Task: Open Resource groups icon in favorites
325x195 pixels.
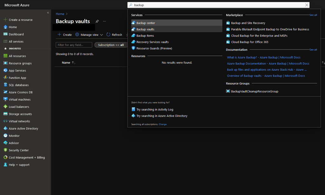Action: tap(5, 63)
